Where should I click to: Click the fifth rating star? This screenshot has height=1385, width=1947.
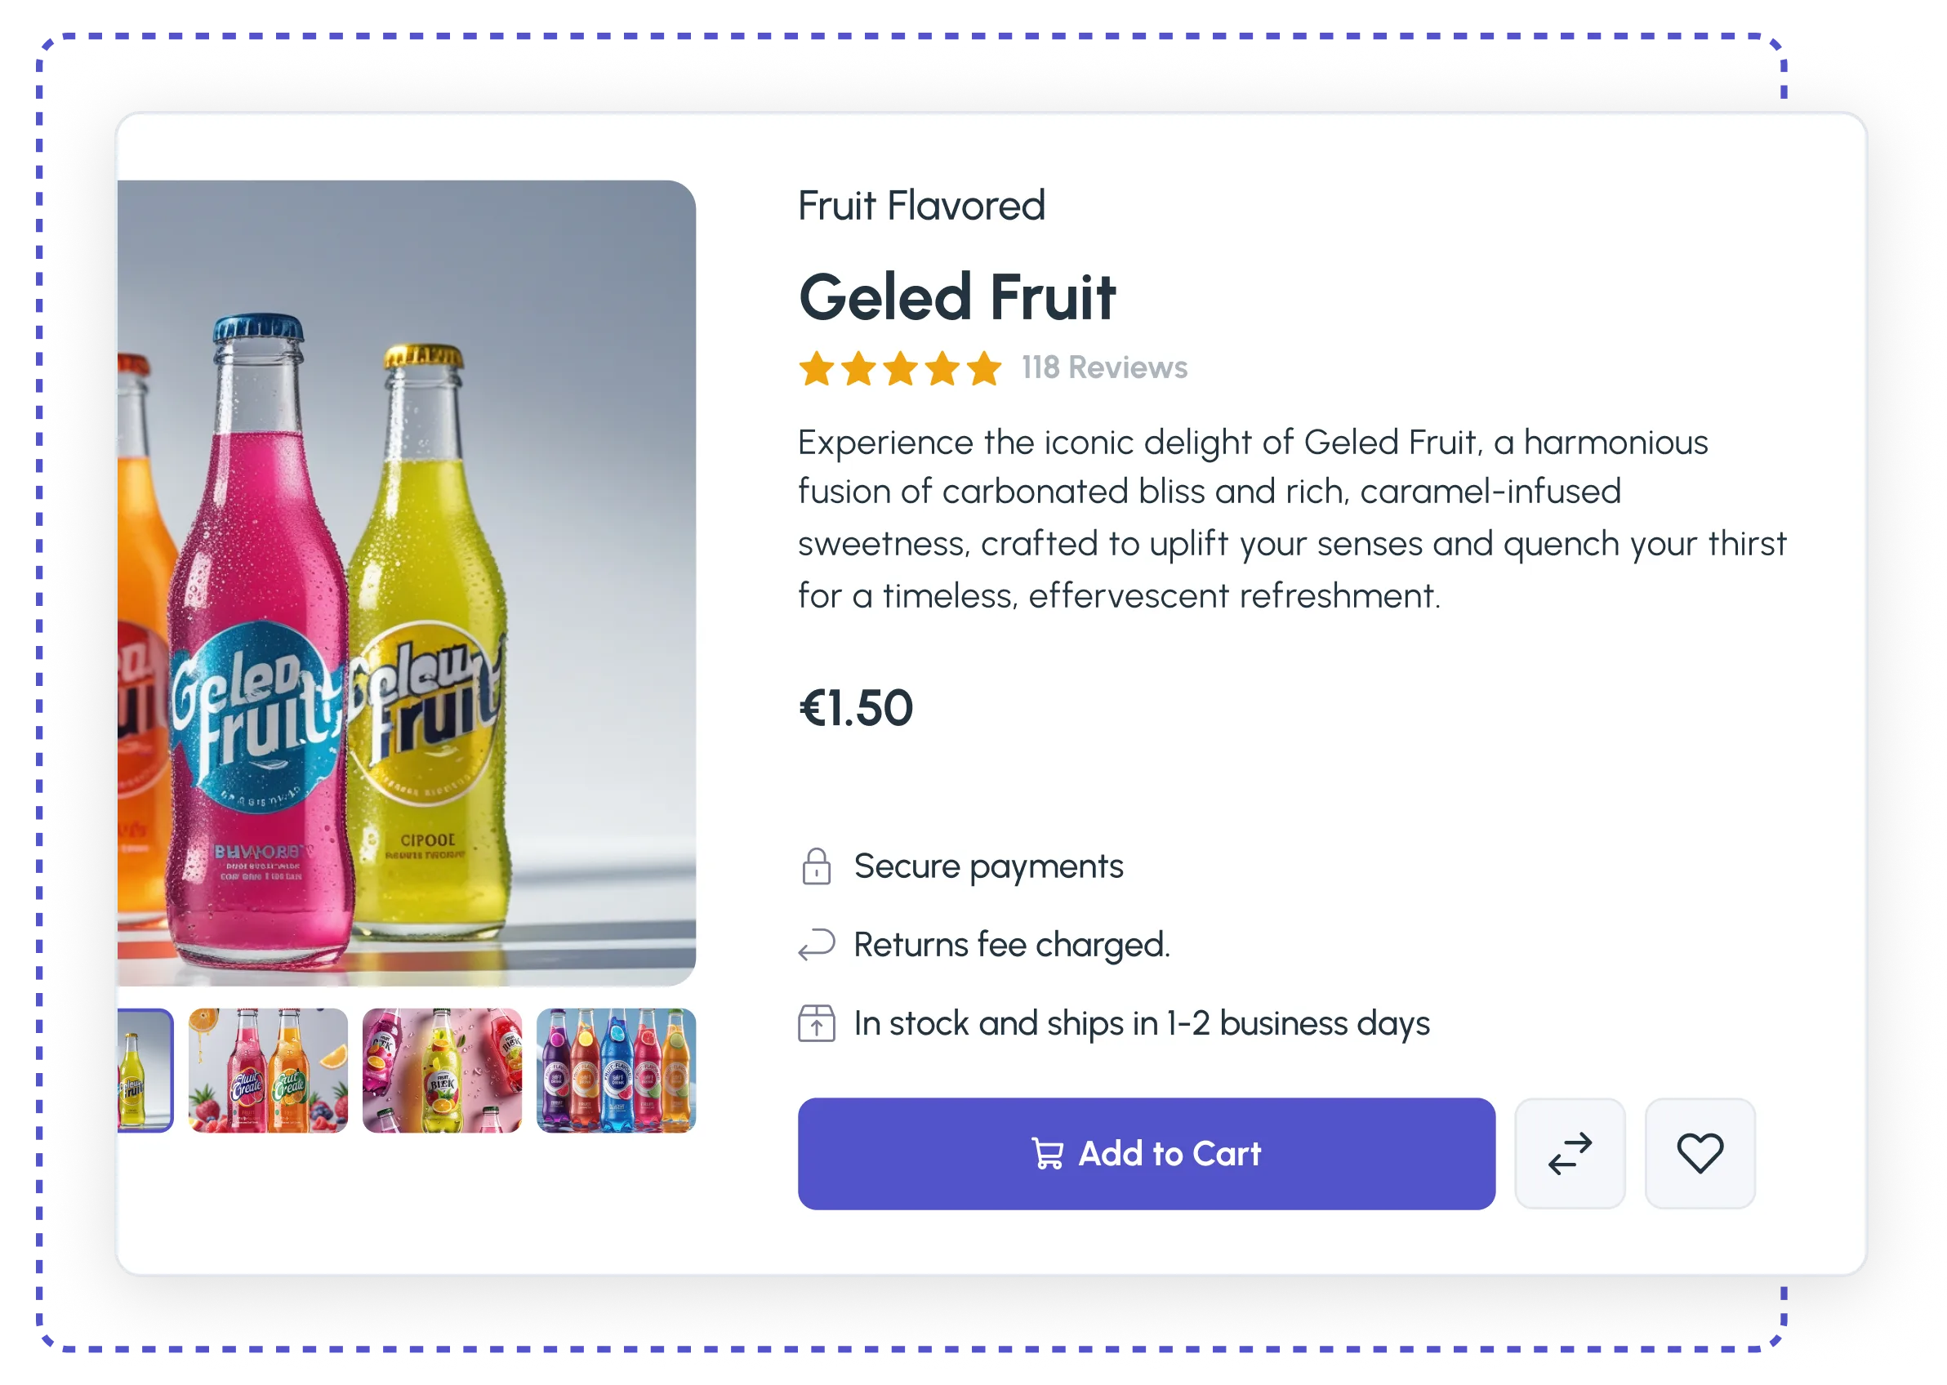984,368
